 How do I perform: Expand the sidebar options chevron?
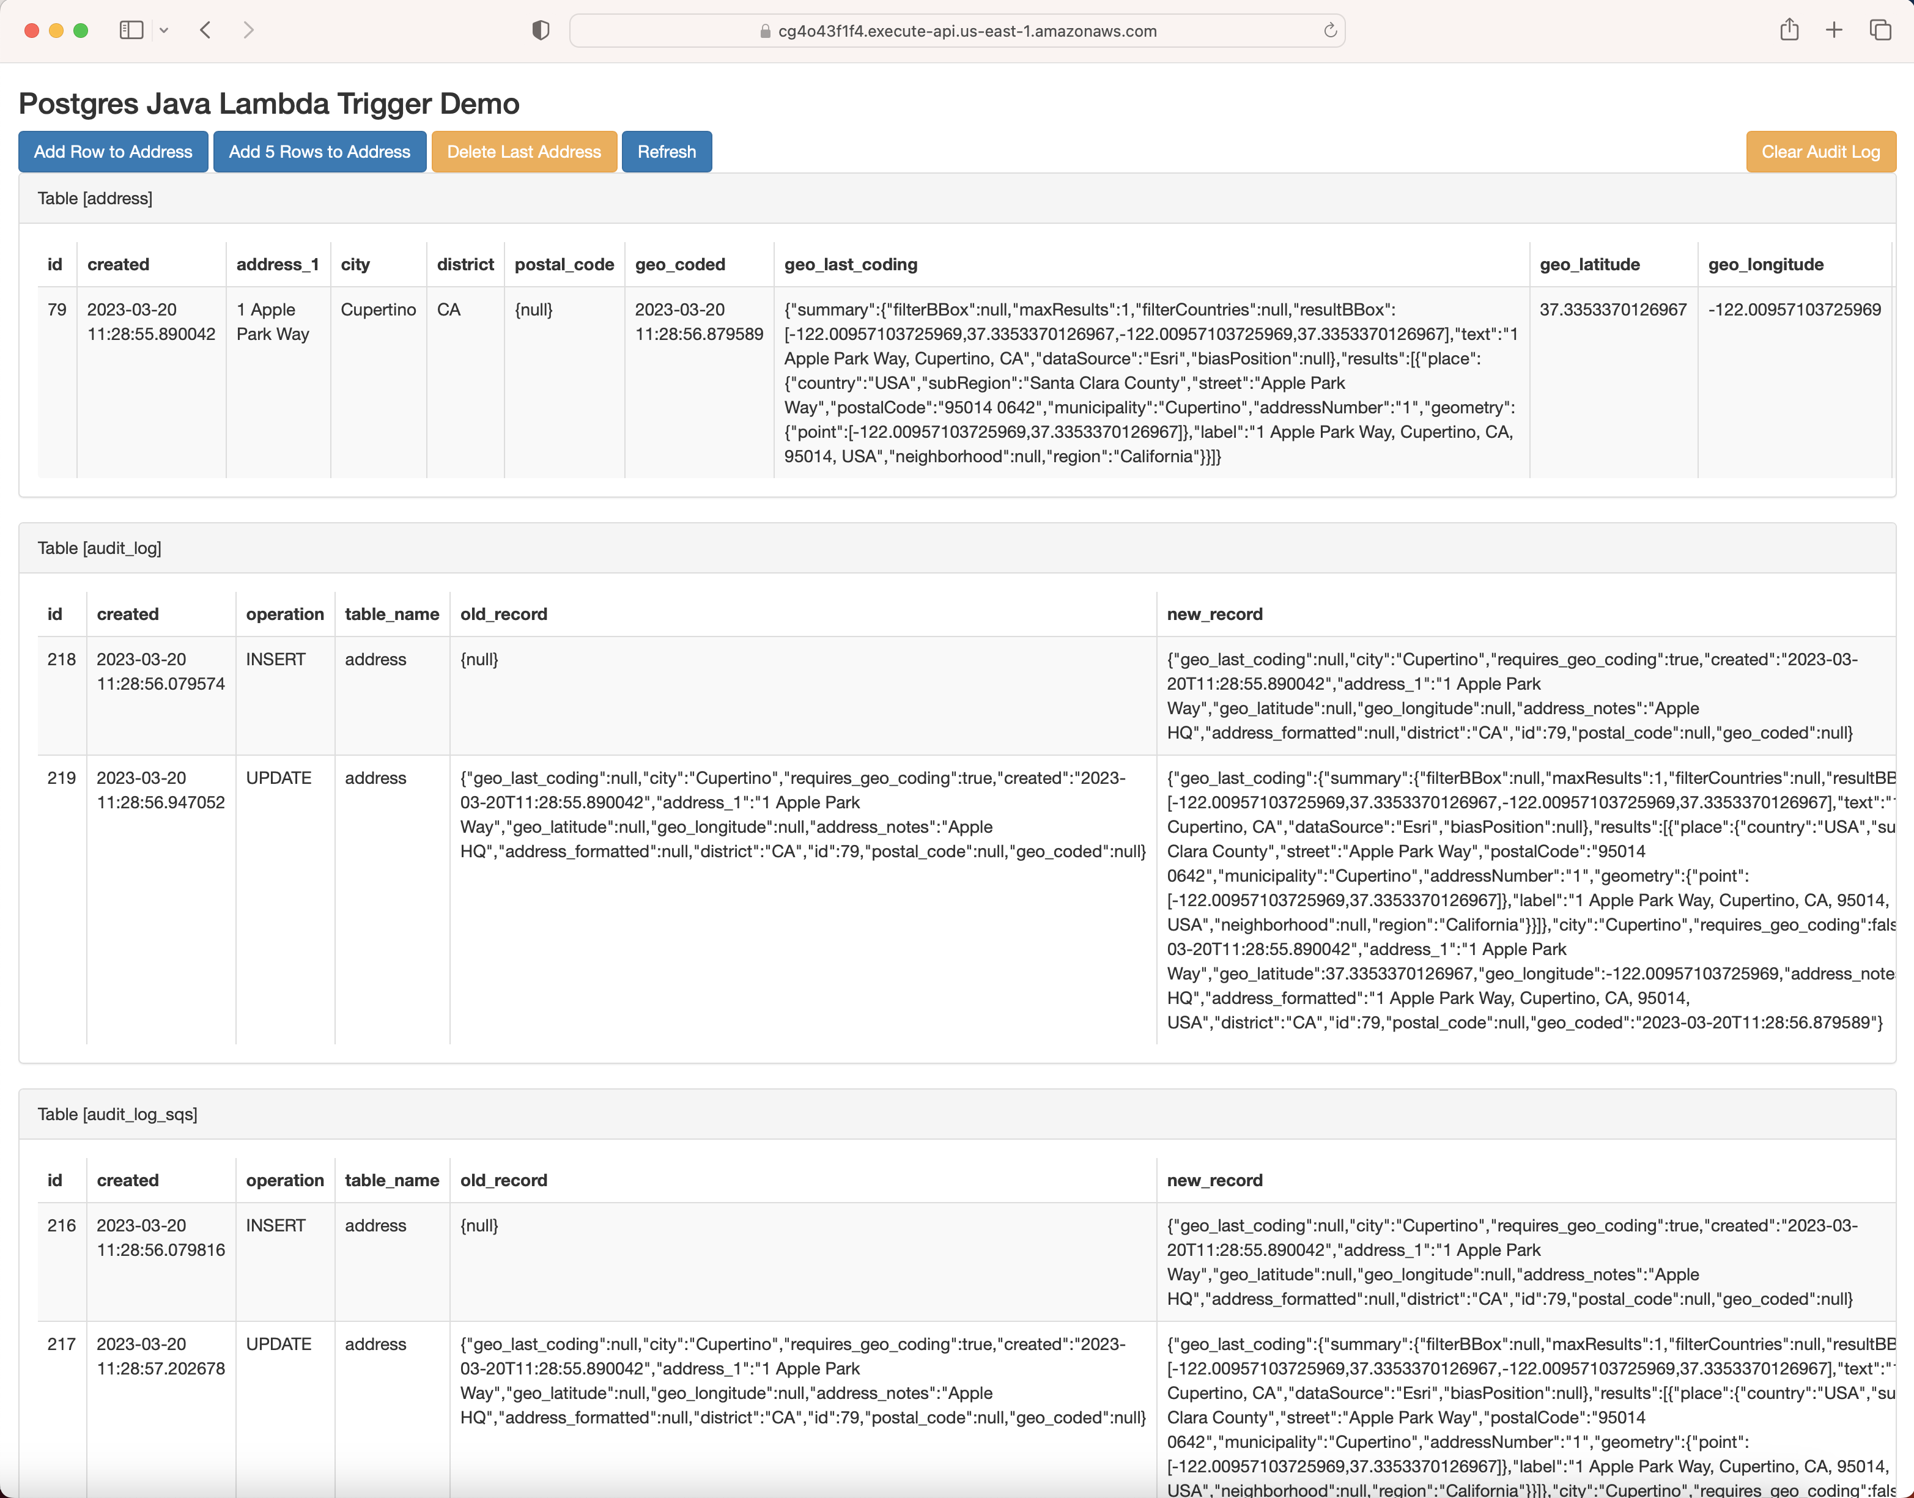[x=164, y=30]
